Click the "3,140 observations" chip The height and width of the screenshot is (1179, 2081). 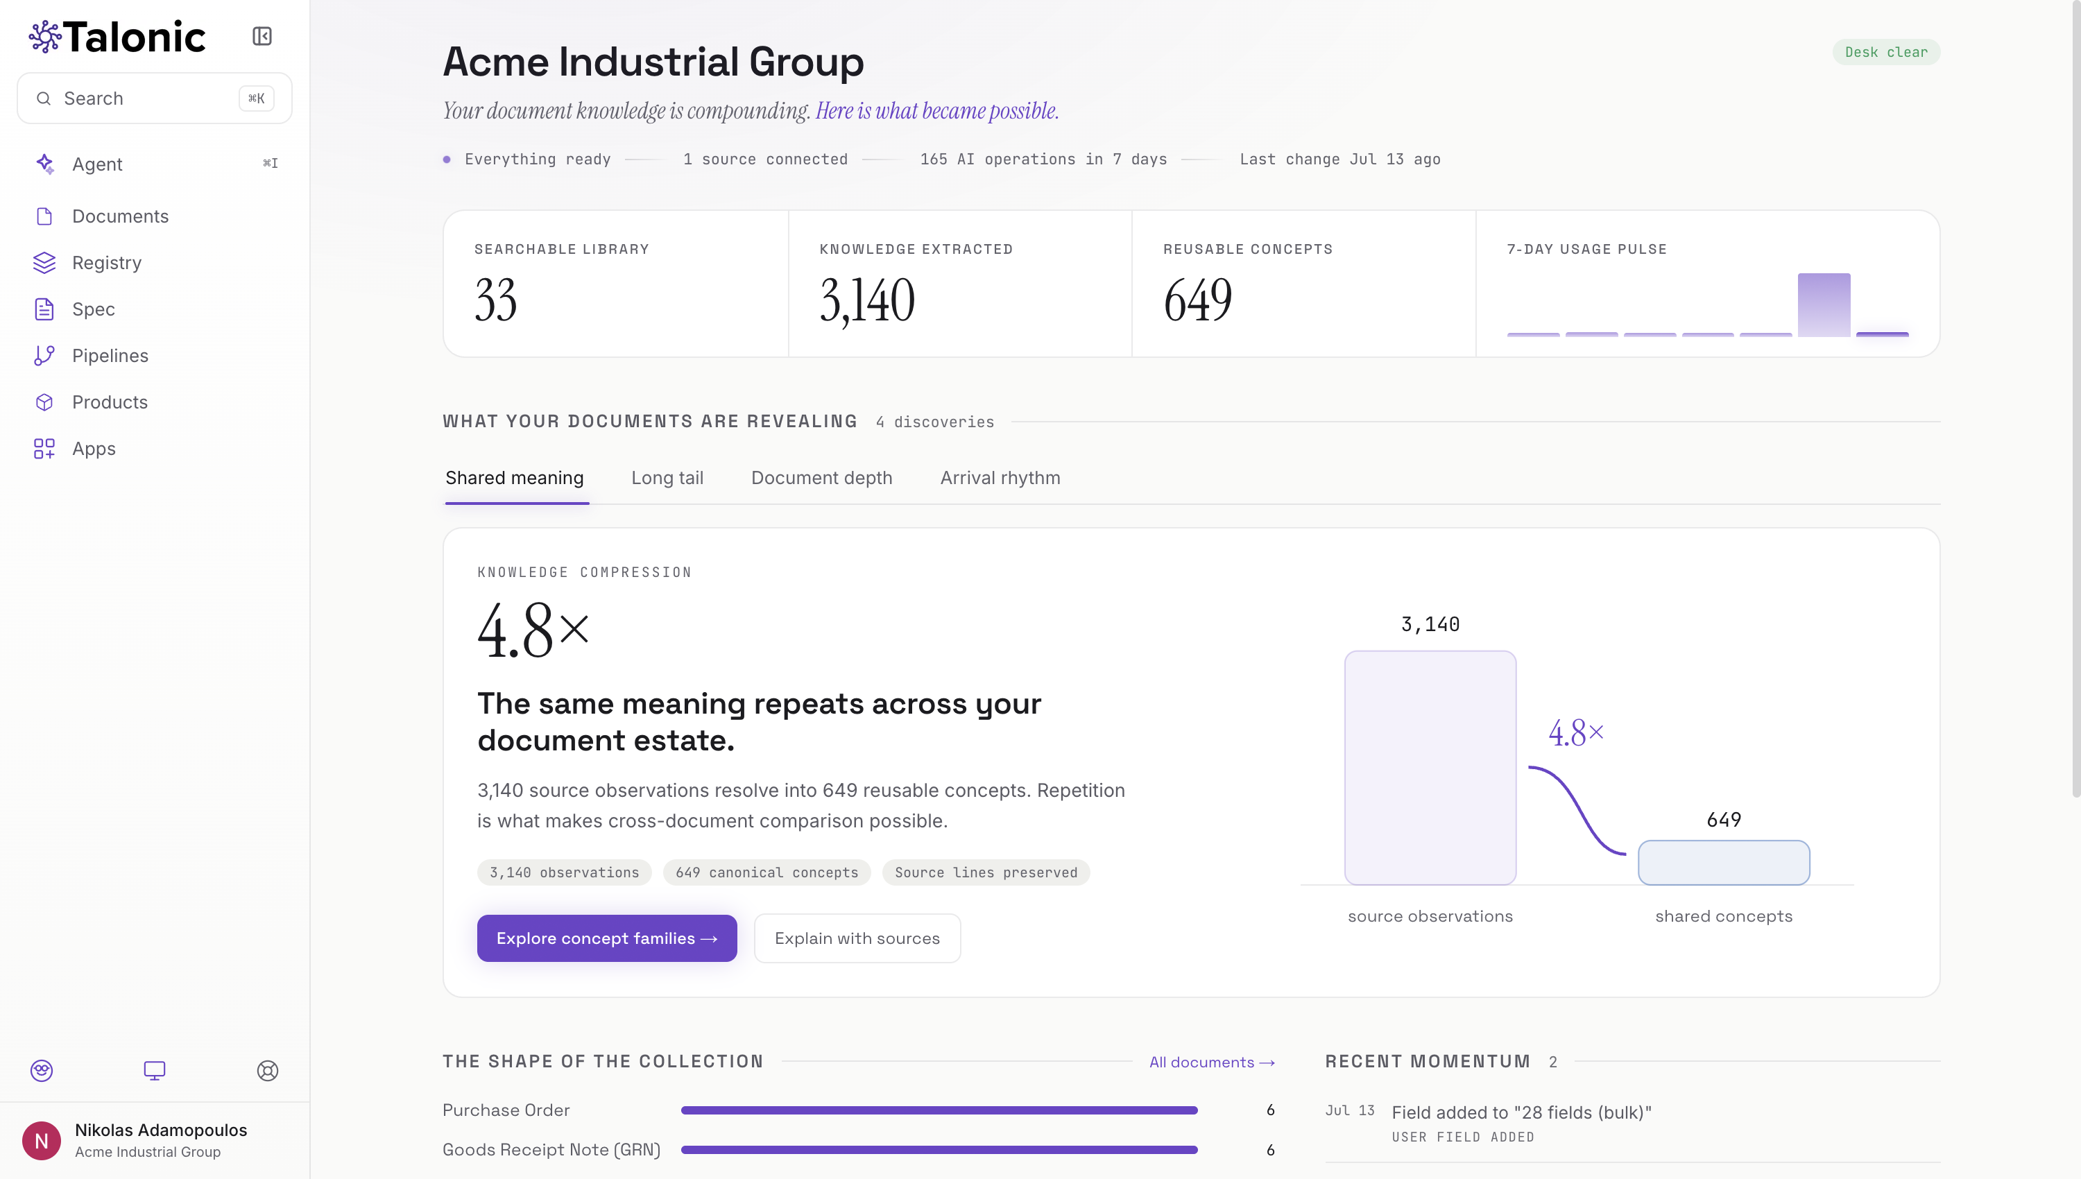[565, 872]
